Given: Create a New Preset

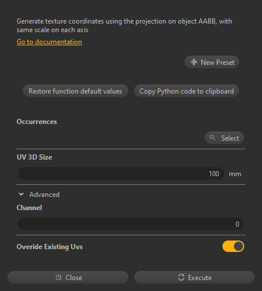Looking at the screenshot, I should [212, 62].
